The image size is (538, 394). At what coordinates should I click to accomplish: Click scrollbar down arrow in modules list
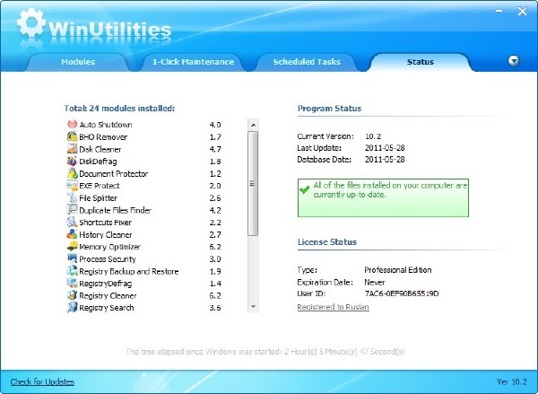coord(253,307)
